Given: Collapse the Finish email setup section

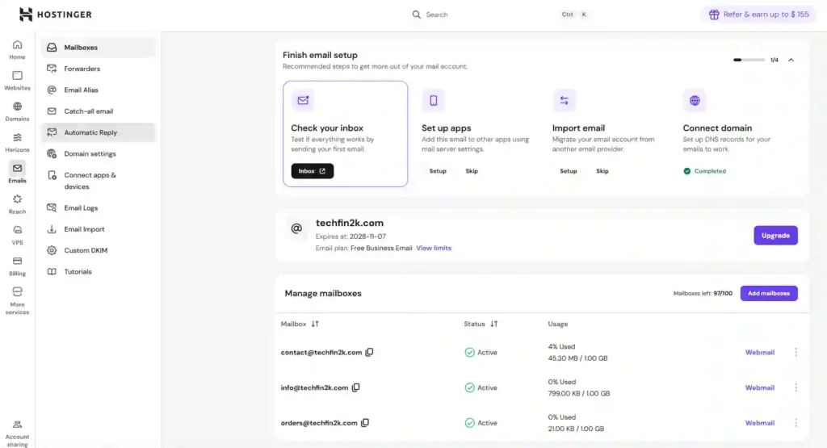Looking at the screenshot, I should pos(791,60).
